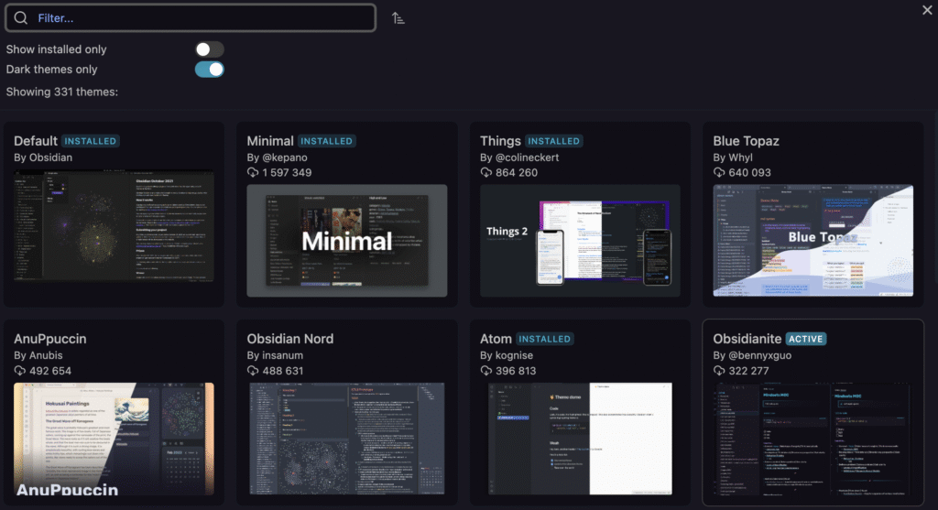Click 'By kognise' author text

point(507,355)
